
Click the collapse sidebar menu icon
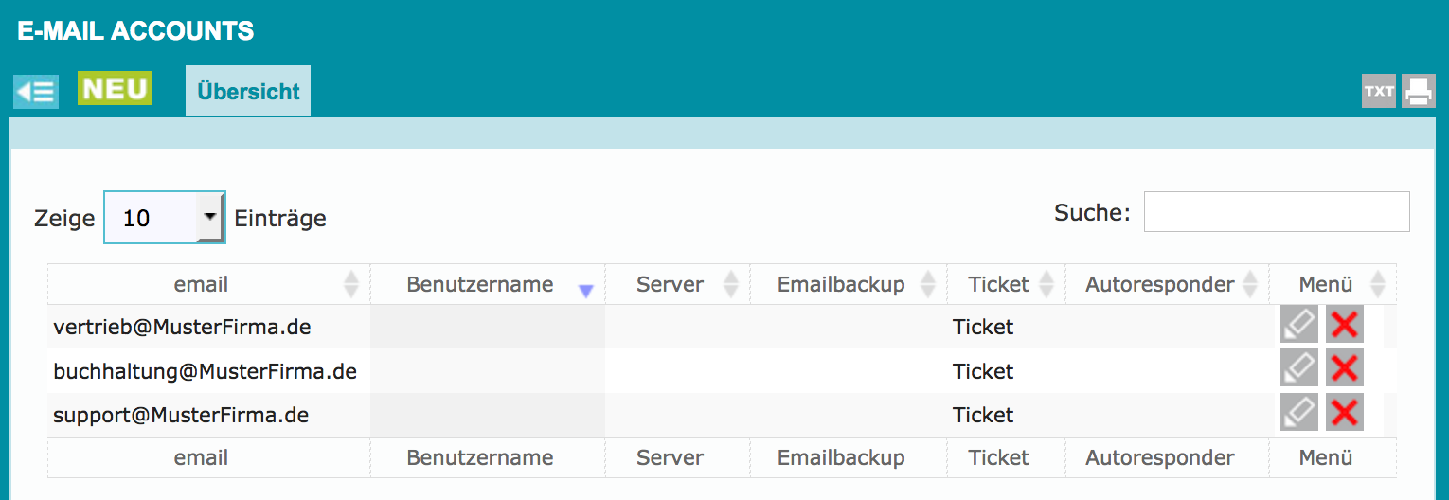click(36, 92)
